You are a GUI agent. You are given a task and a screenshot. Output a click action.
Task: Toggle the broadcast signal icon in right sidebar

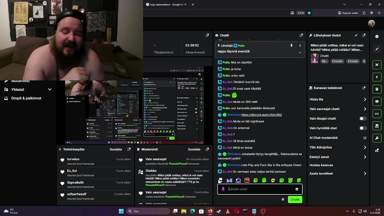(x=377, y=114)
